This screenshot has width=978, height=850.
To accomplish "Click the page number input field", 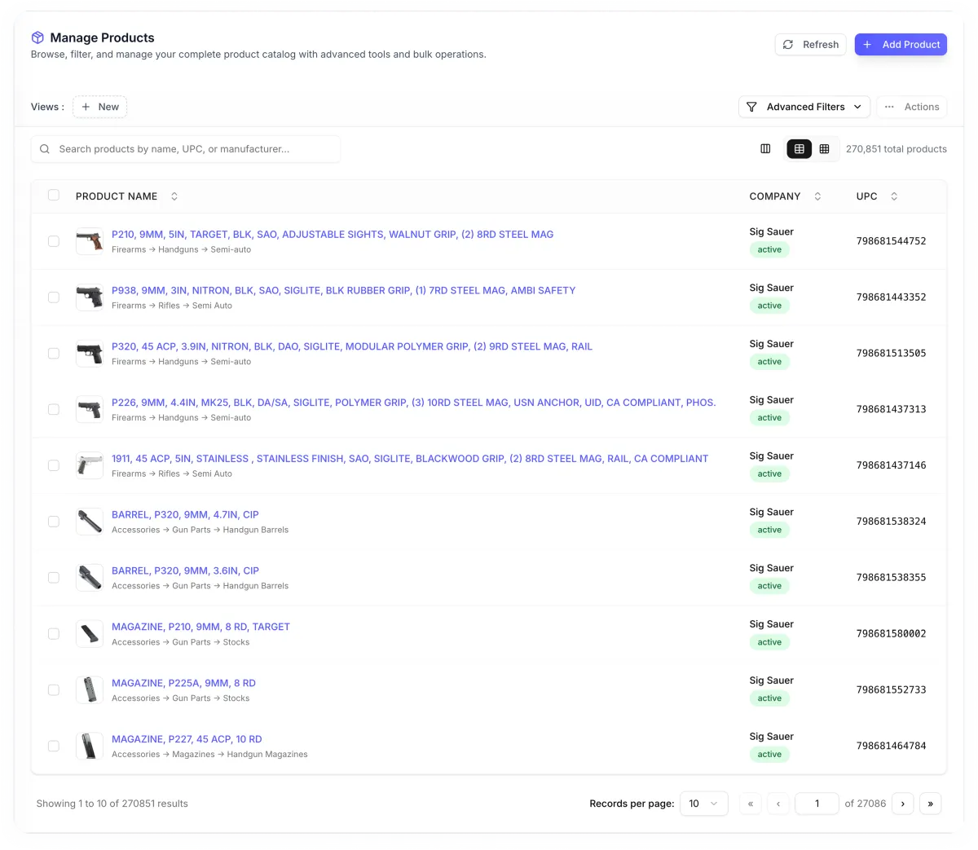I will point(817,804).
